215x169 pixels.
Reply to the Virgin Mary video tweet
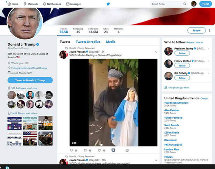point(72,150)
